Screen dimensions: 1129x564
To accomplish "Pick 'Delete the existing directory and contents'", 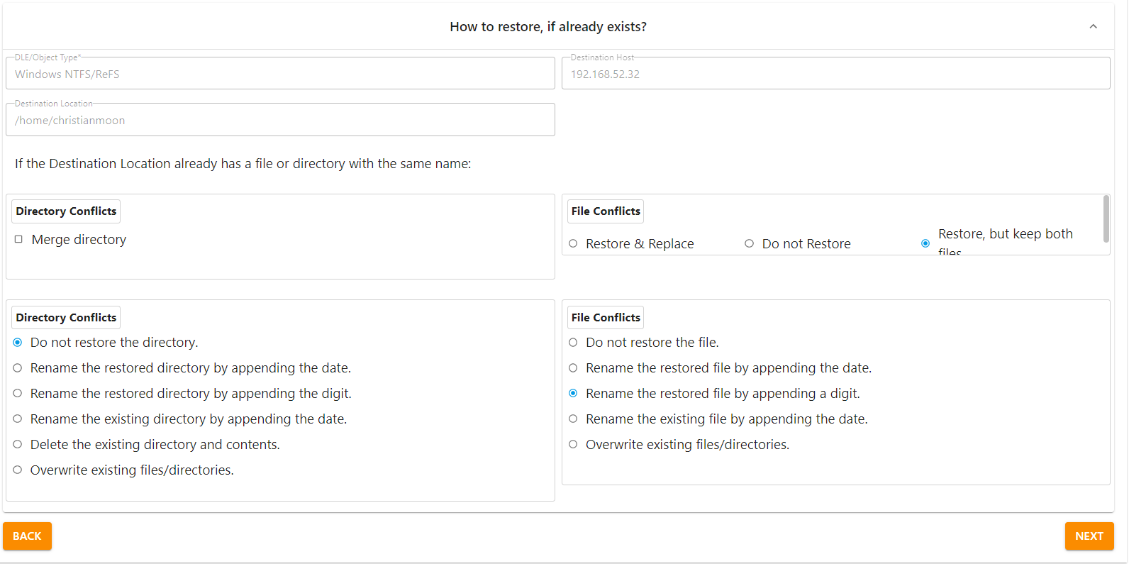I will coord(18,445).
